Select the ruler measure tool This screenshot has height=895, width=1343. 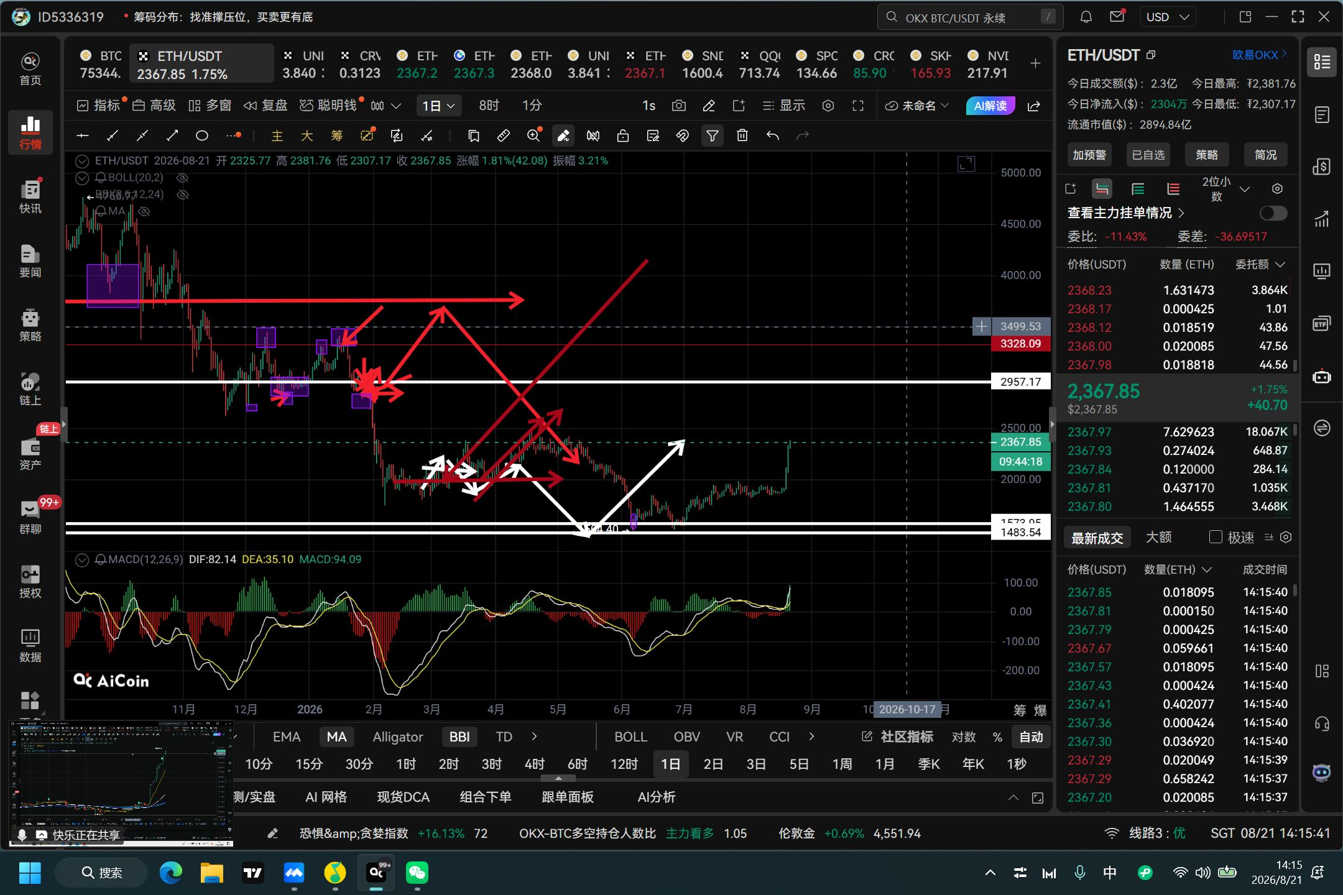pos(504,135)
